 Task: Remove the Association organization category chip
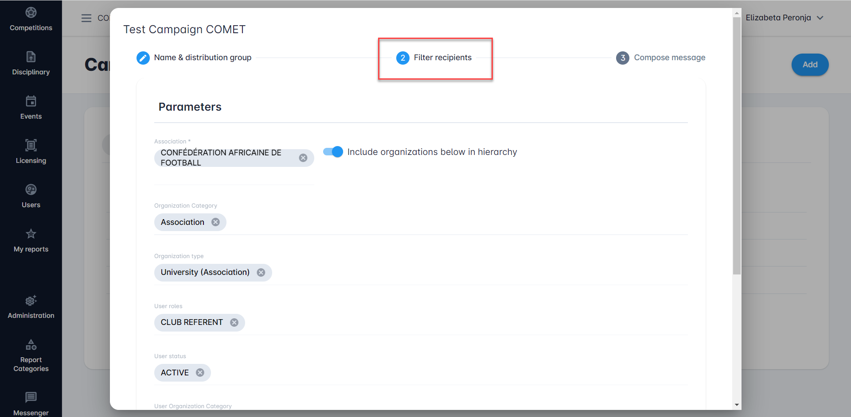216,222
